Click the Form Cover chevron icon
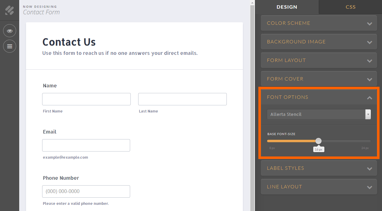 (x=369, y=79)
